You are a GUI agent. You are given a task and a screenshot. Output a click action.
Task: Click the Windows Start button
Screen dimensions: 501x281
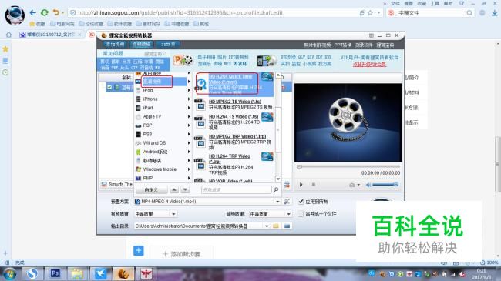(9, 274)
